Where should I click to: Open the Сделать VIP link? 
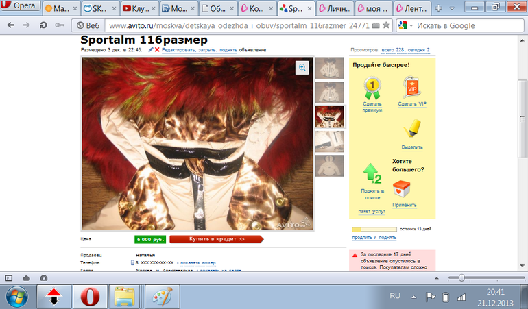point(412,104)
